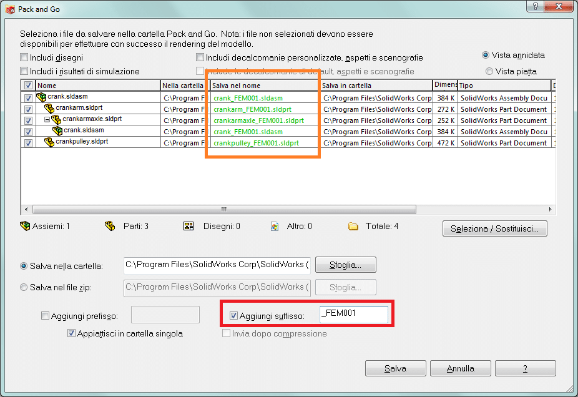Click the crankarmaxle.sldprt part icon
Image resolution: width=578 pixels, height=397 pixels.
click(56, 120)
